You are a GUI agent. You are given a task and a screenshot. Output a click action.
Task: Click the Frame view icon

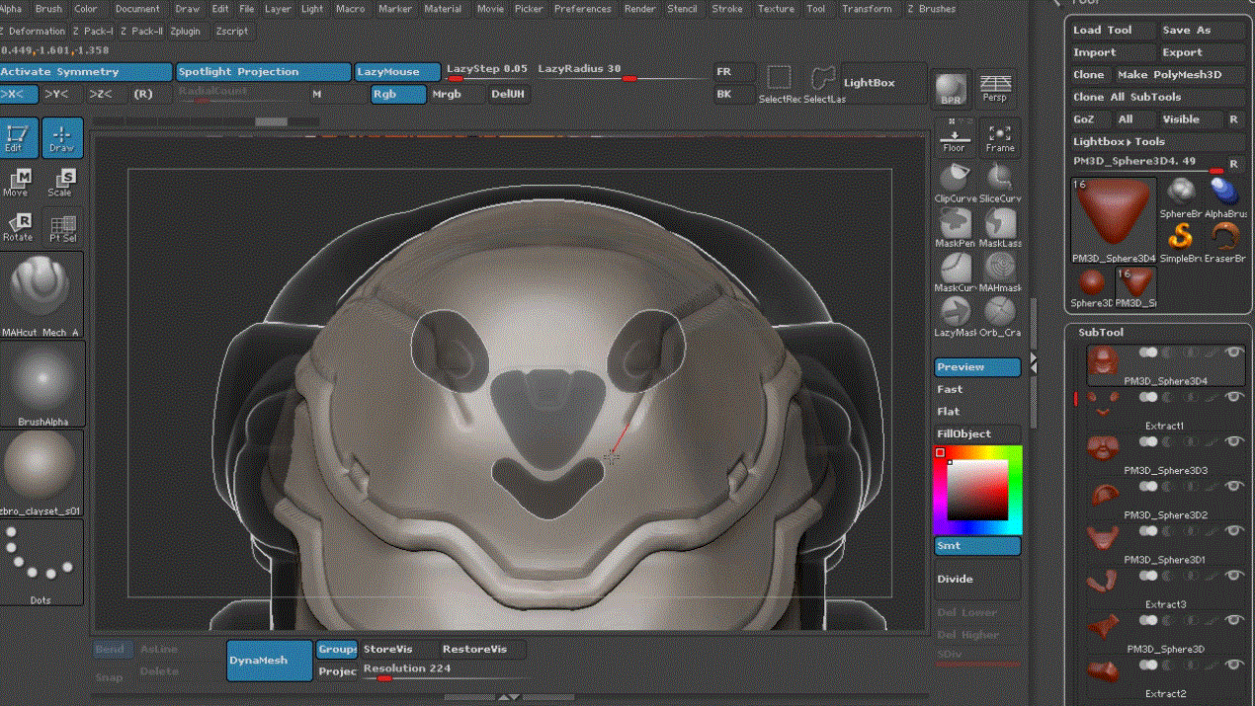[1000, 138]
